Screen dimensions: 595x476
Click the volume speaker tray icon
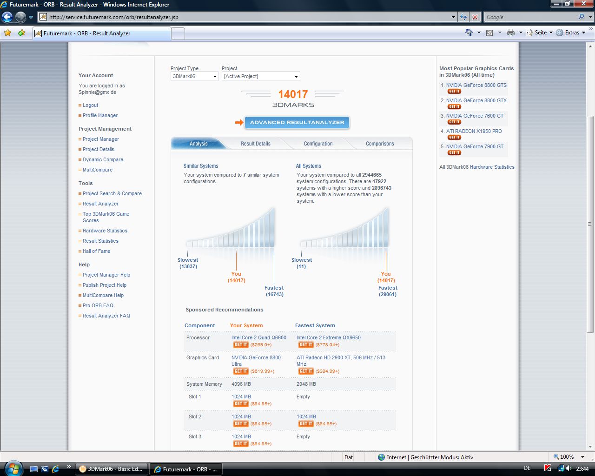[569, 469]
